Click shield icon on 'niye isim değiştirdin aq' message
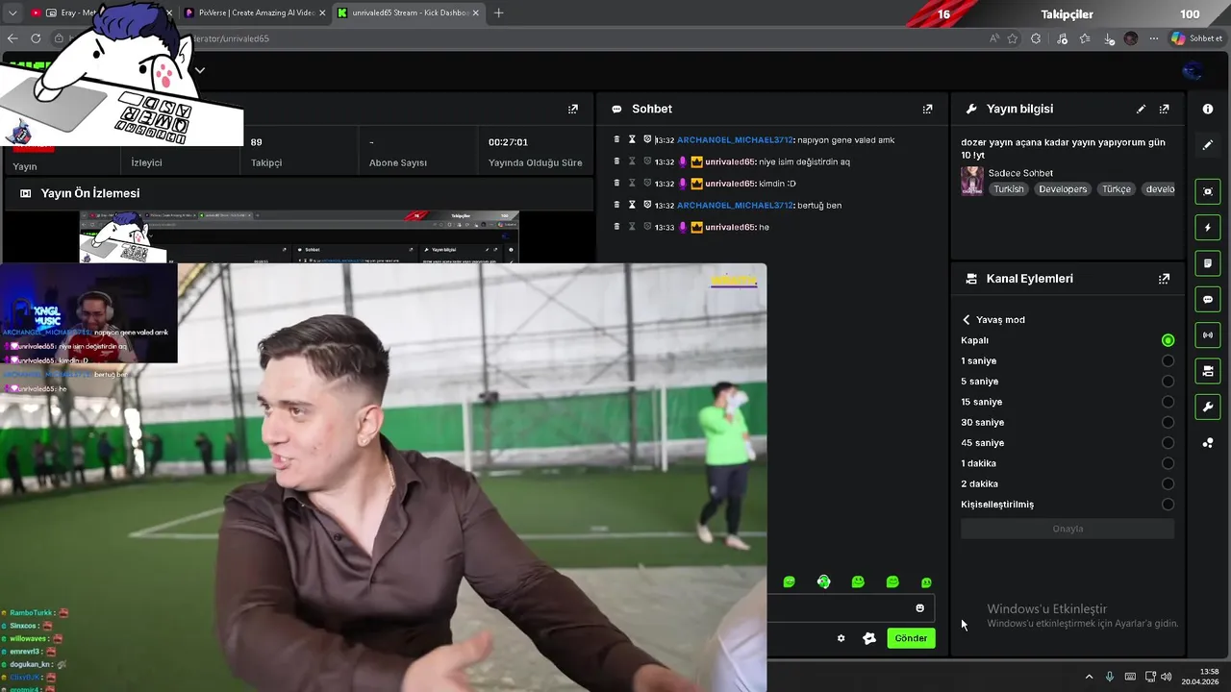The image size is (1231, 692). [x=647, y=161]
